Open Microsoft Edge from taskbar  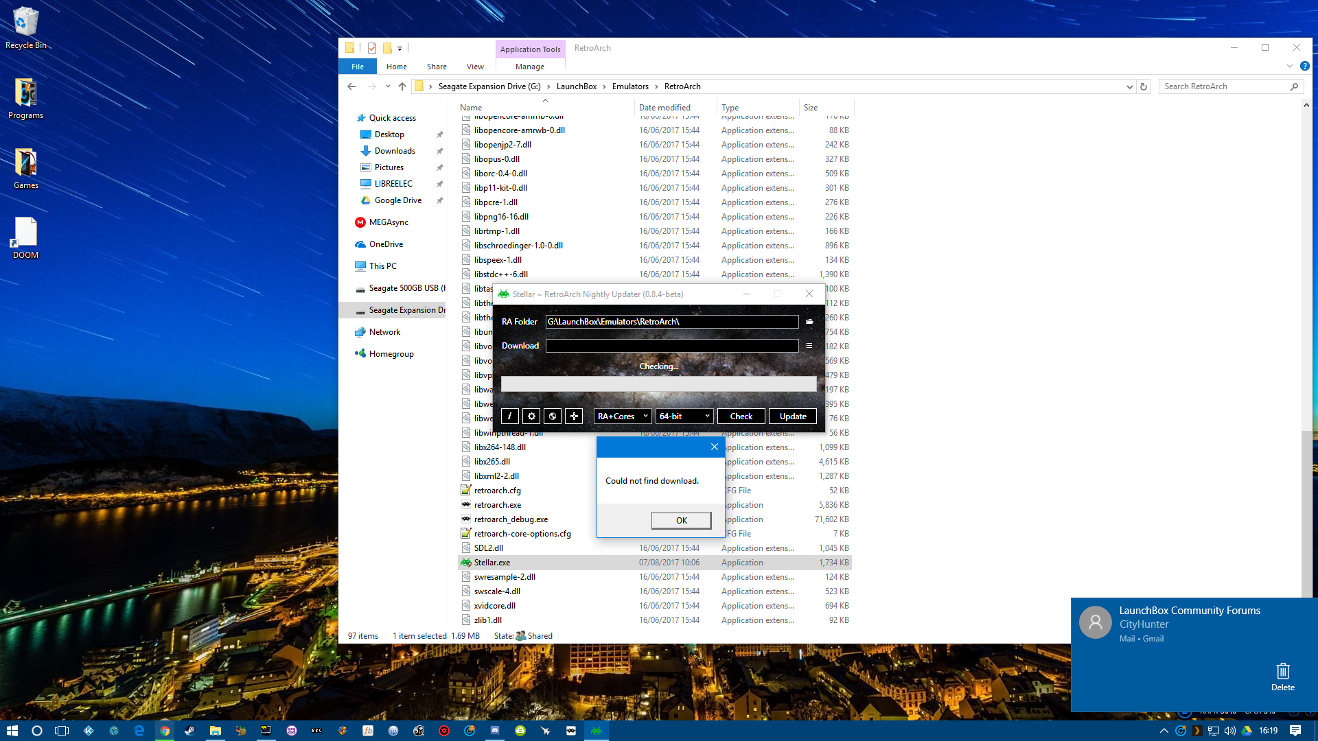pos(139,731)
